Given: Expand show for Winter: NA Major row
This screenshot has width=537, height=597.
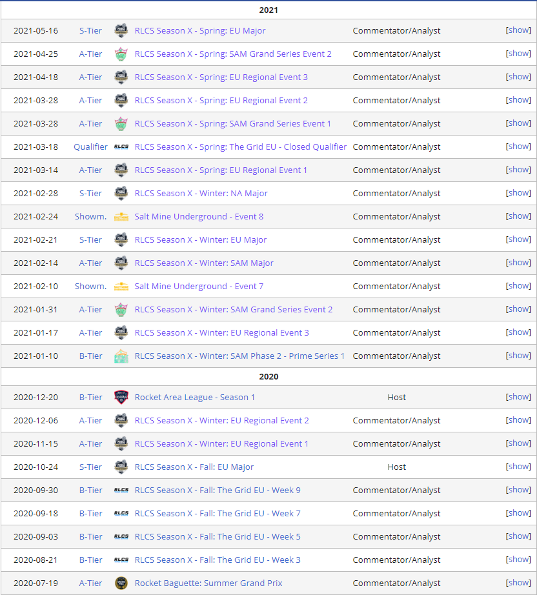Looking at the screenshot, I should pos(518,193).
